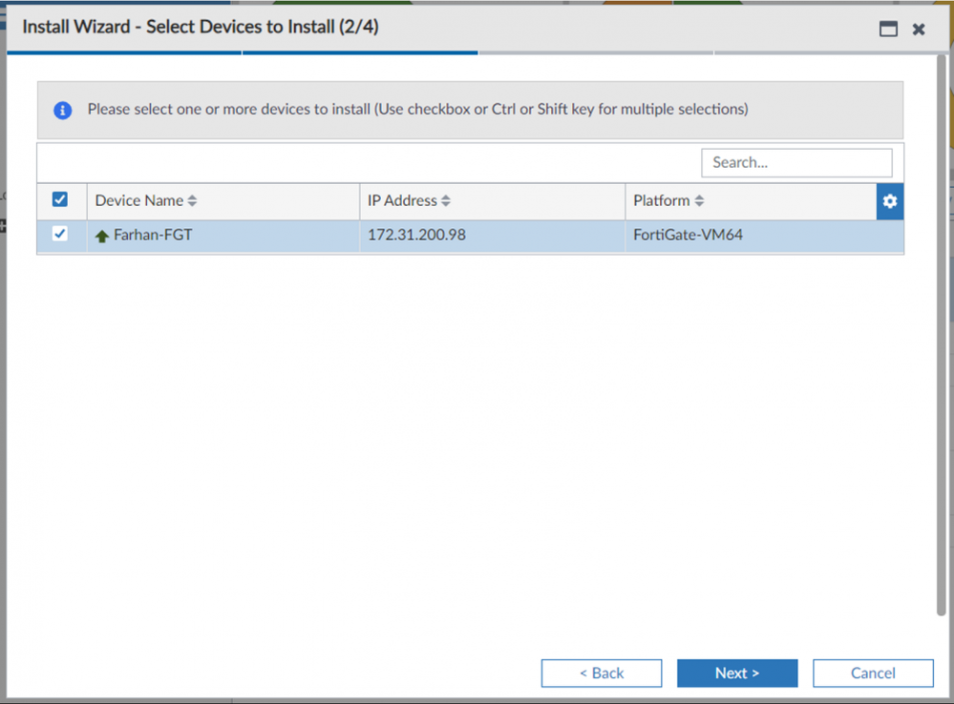
Task: Click the blue info icon
Action: [63, 110]
